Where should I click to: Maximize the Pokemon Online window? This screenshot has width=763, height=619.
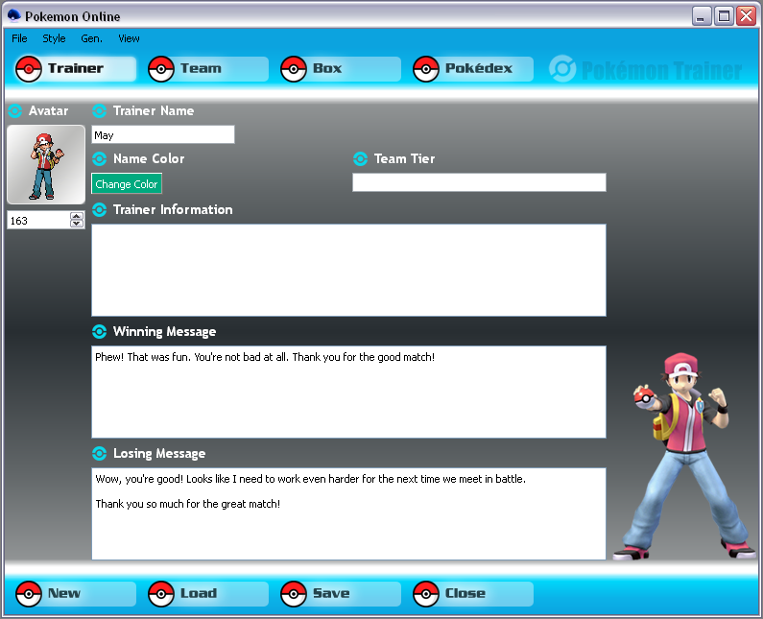pyautogui.click(x=724, y=16)
